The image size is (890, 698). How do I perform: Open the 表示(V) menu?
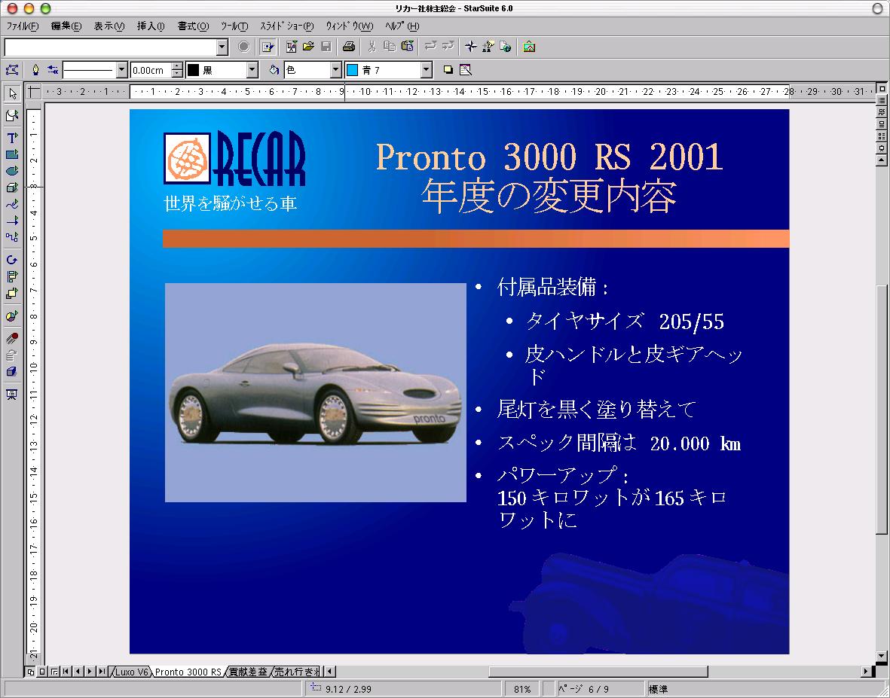point(109,26)
